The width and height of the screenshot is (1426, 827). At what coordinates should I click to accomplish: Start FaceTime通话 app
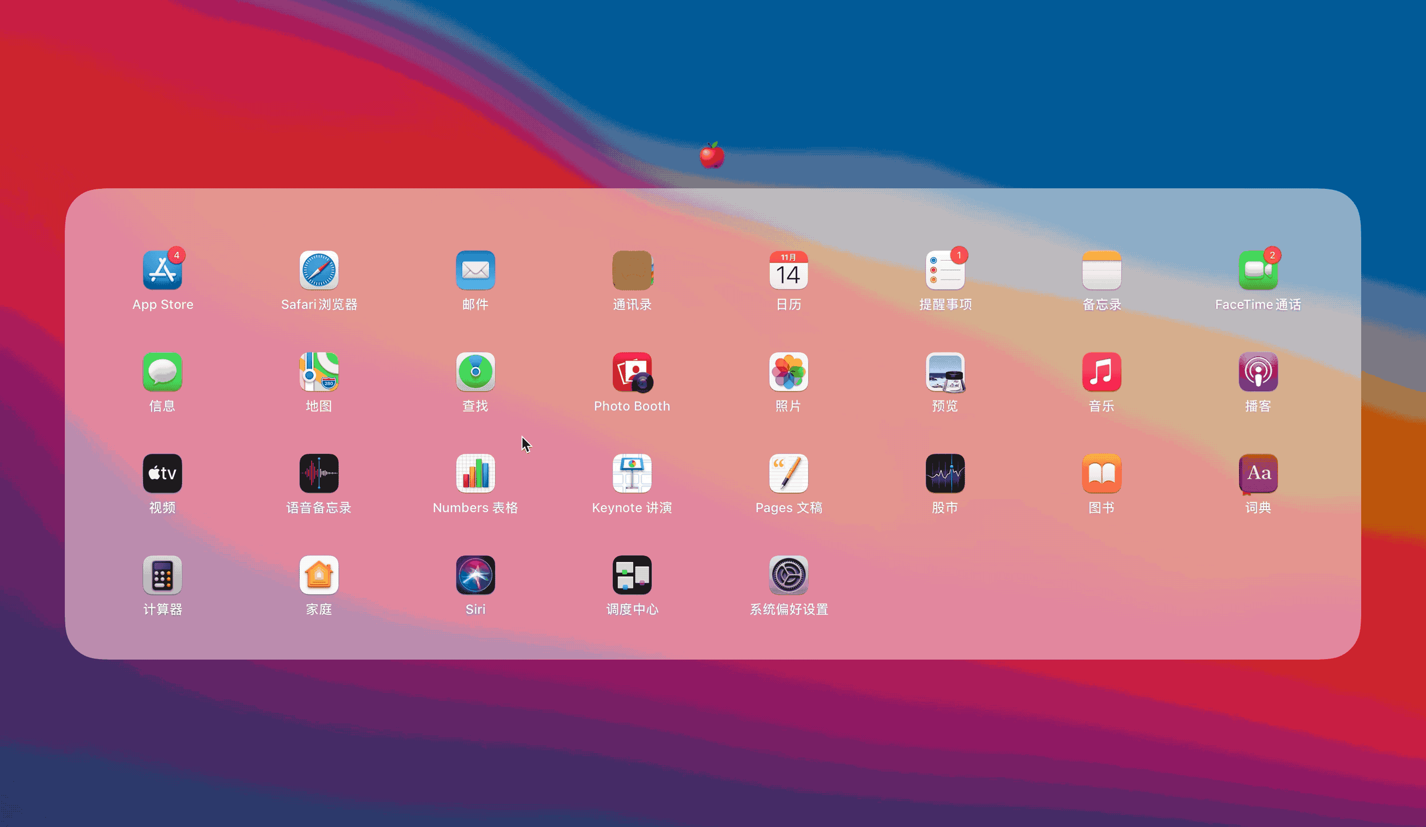[x=1258, y=270]
